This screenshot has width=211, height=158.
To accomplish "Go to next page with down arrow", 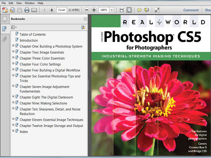I will (52, 10).
